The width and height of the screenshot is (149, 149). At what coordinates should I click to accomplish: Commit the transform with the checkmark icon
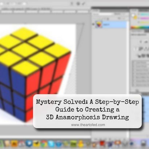(x=84, y=4)
